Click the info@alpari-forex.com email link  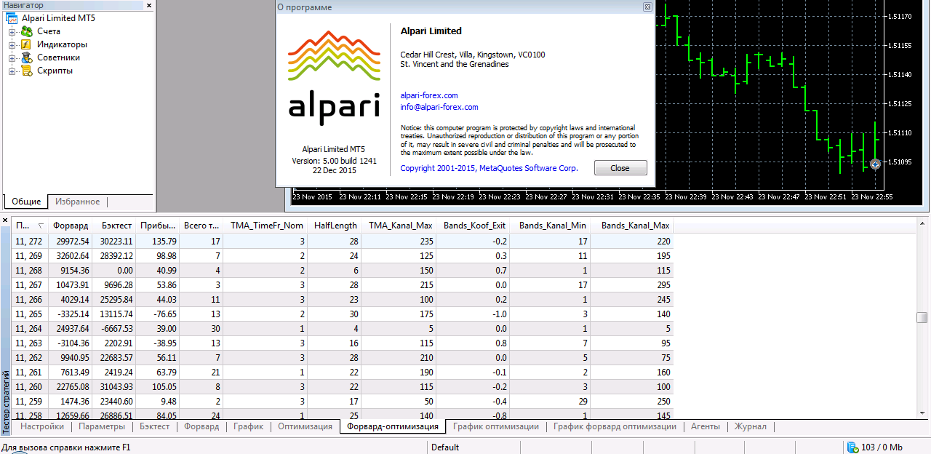[x=439, y=107]
